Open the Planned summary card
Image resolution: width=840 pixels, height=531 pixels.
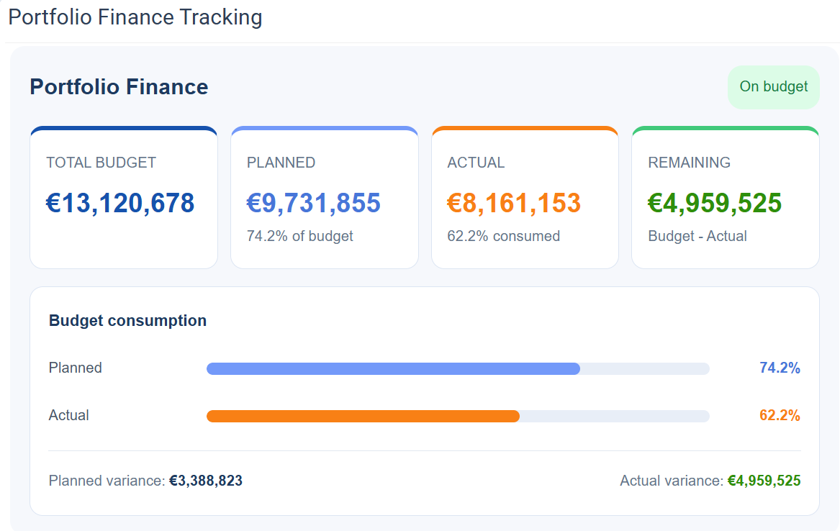point(325,198)
